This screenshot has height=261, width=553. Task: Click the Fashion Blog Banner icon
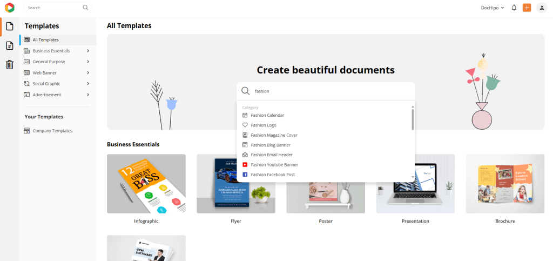pos(245,145)
